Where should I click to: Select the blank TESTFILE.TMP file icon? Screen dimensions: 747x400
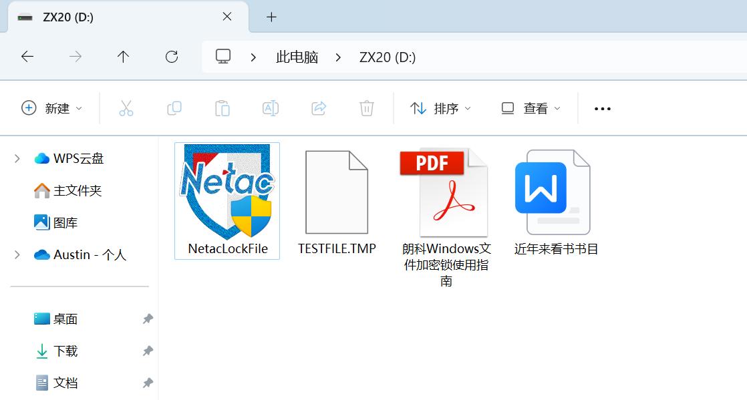[x=337, y=192]
